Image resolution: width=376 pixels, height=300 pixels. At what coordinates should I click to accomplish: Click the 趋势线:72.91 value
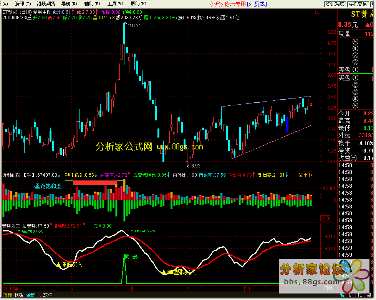pos(68,226)
